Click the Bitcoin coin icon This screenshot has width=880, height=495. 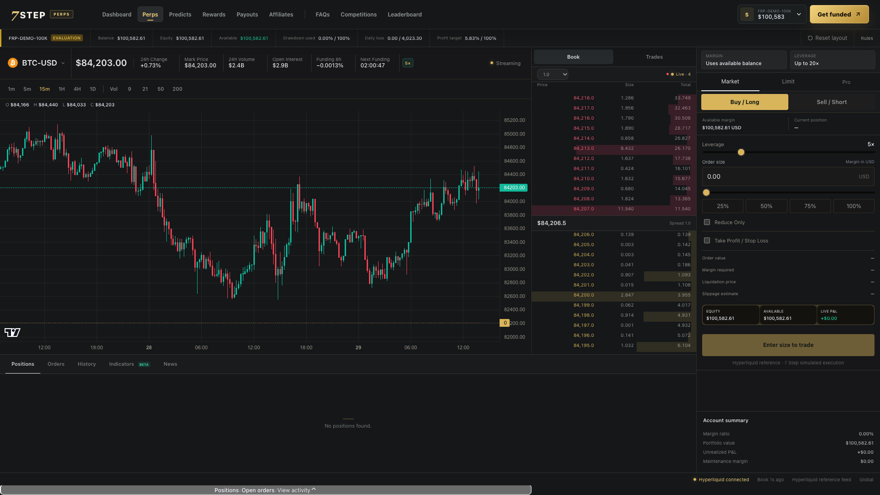point(13,63)
